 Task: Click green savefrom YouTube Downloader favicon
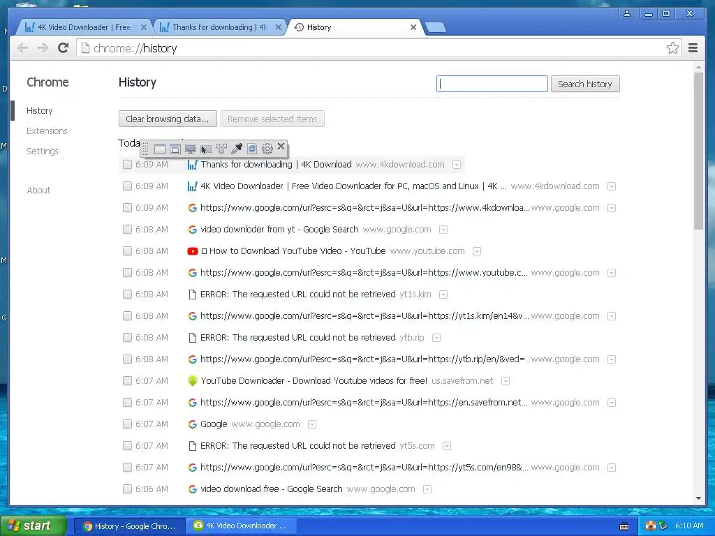point(193,380)
